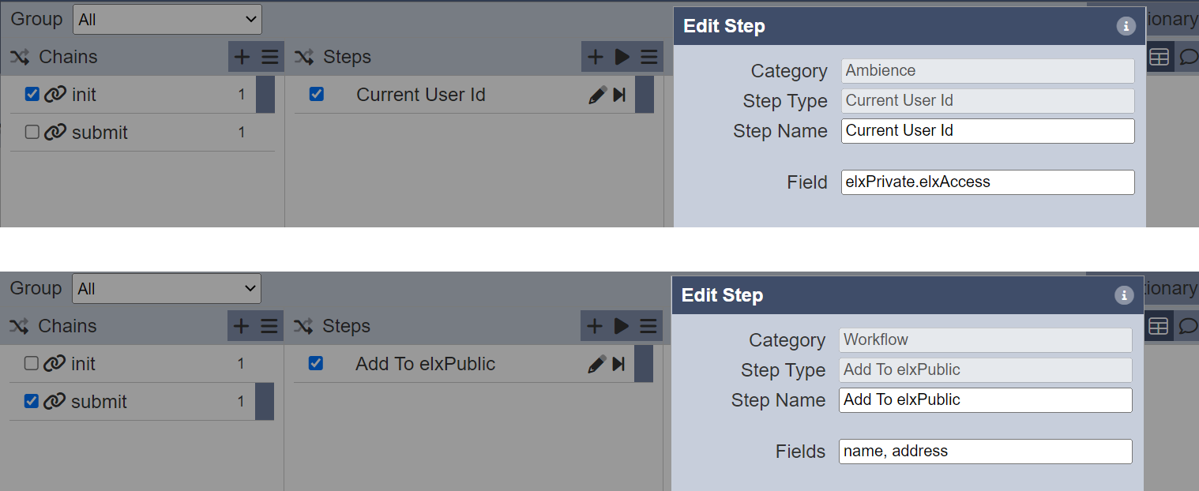
Task: Click the Step Name field showing Add To elxPublic
Action: point(986,400)
